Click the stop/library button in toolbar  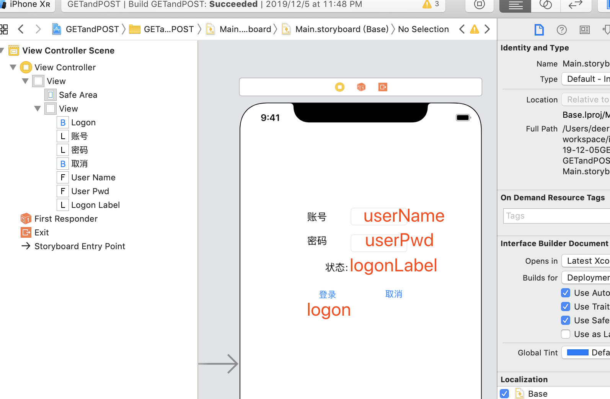(x=479, y=5)
